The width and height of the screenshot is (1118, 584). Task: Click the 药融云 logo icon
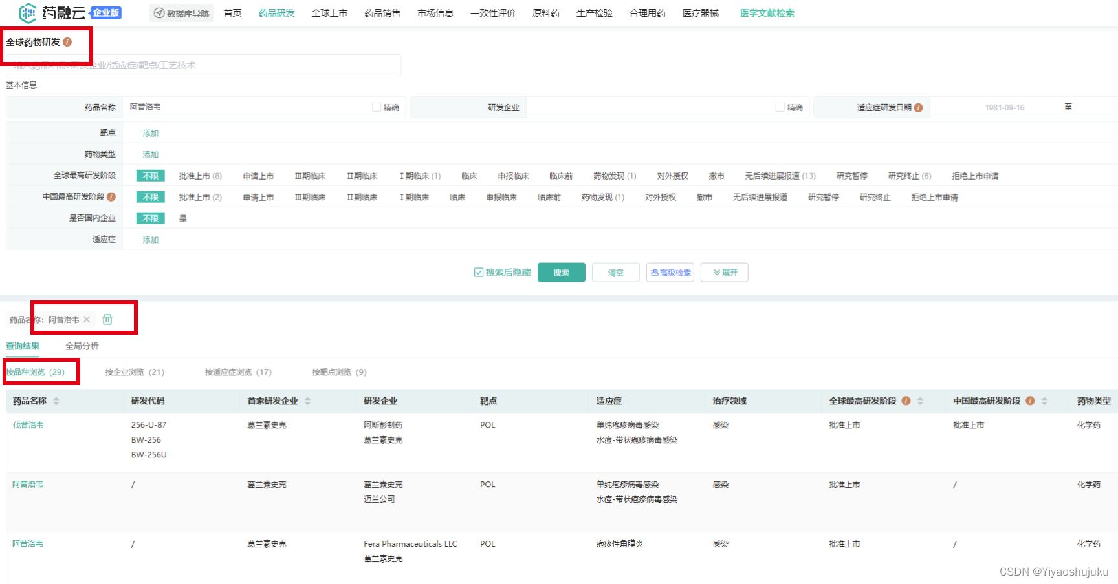27,12
